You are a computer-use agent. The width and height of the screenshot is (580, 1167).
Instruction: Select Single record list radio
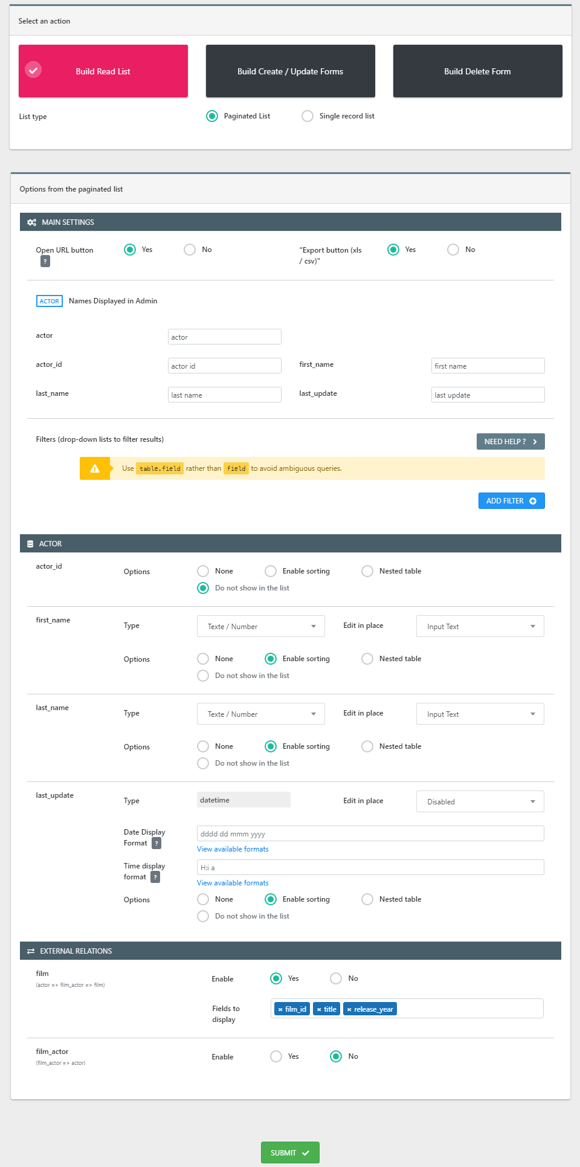[308, 116]
